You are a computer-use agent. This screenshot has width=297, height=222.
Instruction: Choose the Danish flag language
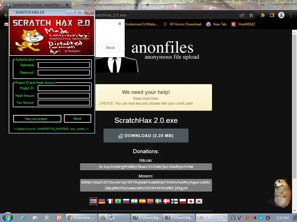click(166, 201)
